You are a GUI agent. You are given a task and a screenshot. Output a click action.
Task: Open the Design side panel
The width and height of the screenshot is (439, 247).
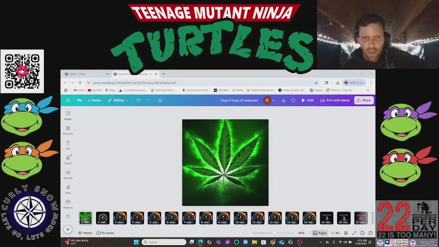click(68, 116)
